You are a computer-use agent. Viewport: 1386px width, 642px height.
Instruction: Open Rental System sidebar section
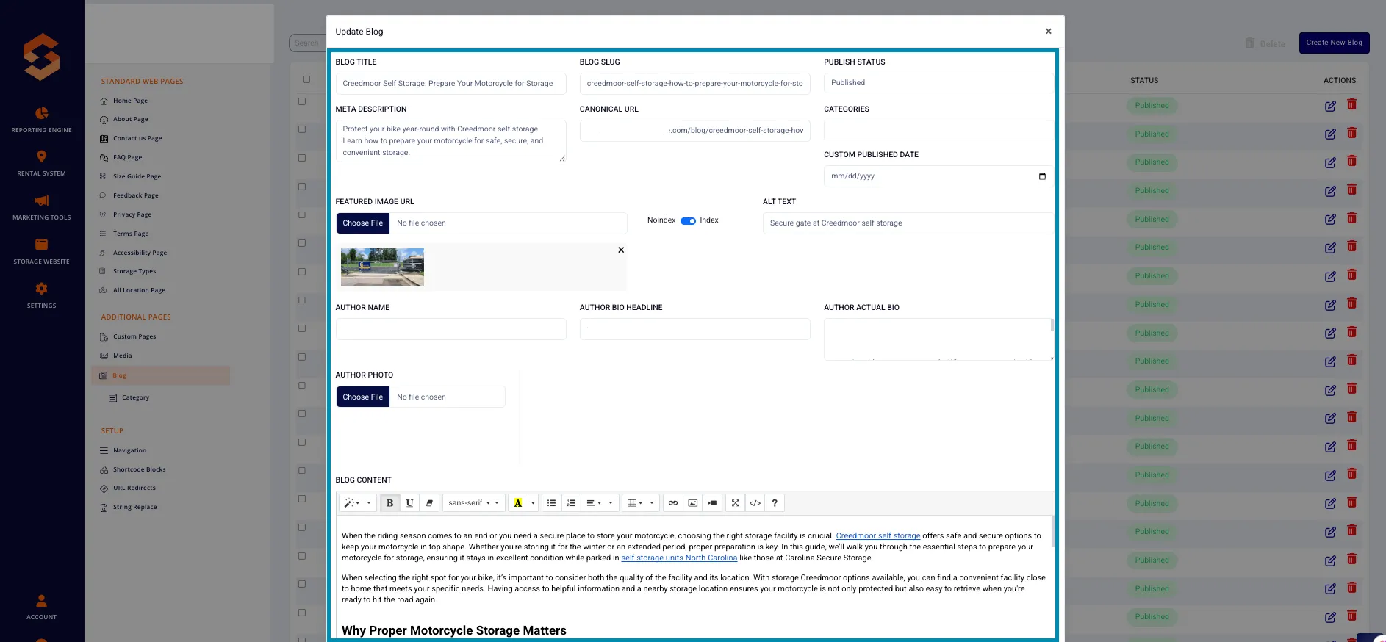[42, 163]
